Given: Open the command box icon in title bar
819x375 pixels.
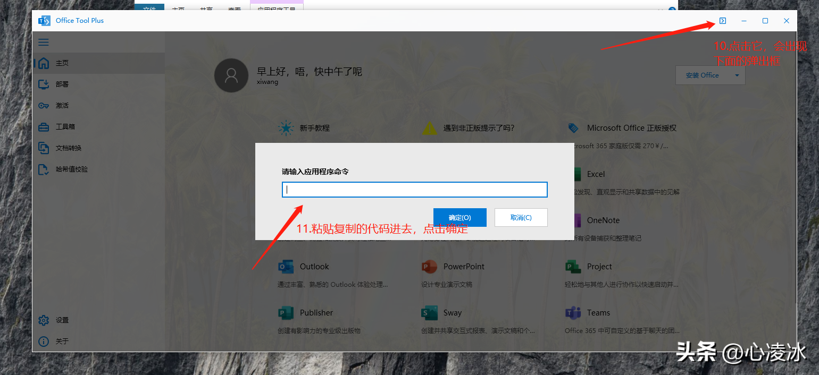Looking at the screenshot, I should [x=722, y=21].
